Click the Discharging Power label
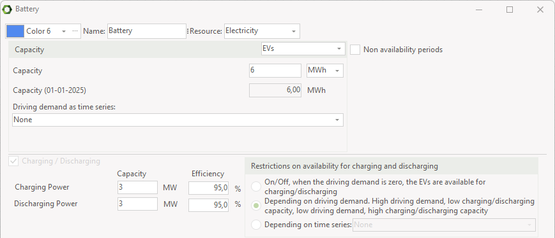The width and height of the screenshot is (555, 238). point(45,204)
